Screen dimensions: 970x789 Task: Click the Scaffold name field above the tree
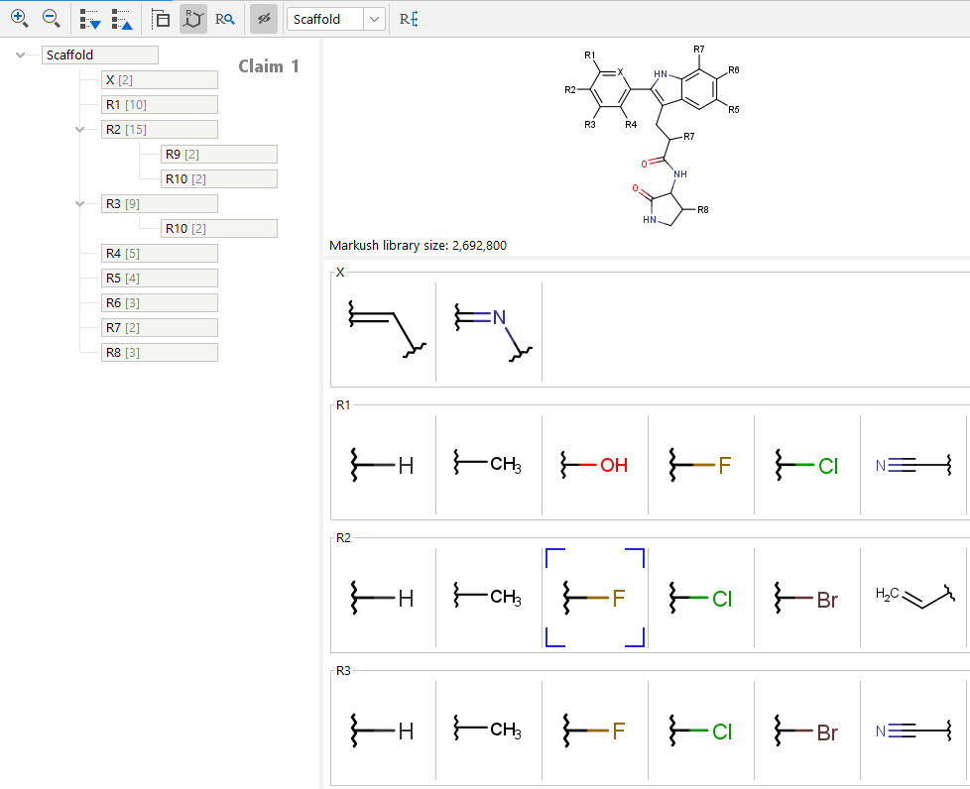[99, 55]
